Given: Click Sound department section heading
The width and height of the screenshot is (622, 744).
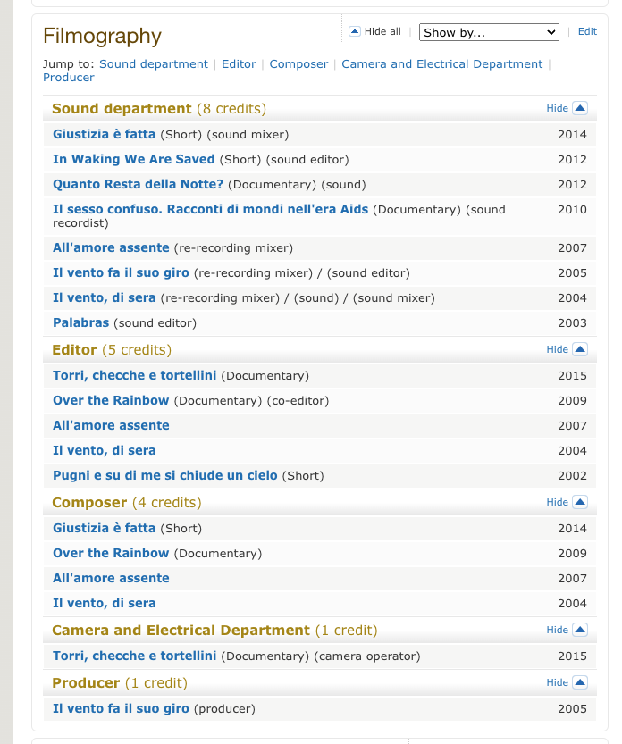Looking at the screenshot, I should coord(159,109).
